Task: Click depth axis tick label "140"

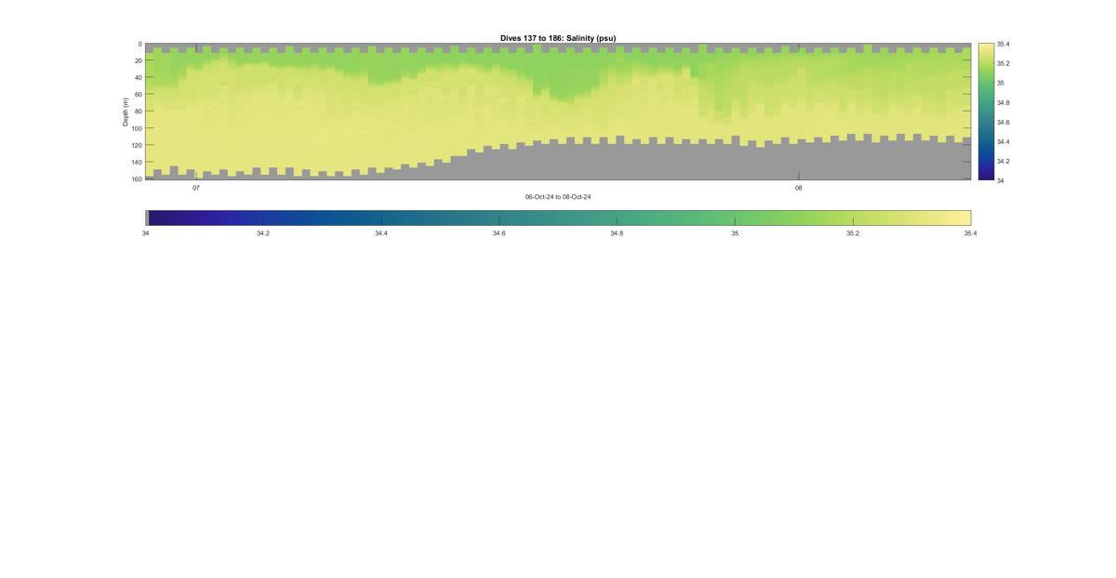Action: click(x=137, y=162)
